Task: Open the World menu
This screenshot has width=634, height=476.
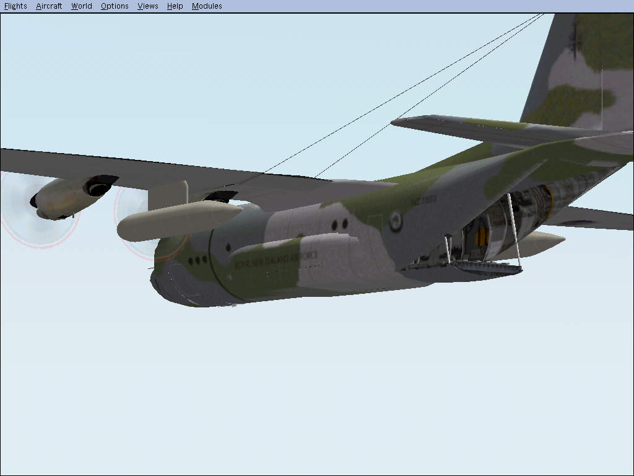Action: [82, 6]
